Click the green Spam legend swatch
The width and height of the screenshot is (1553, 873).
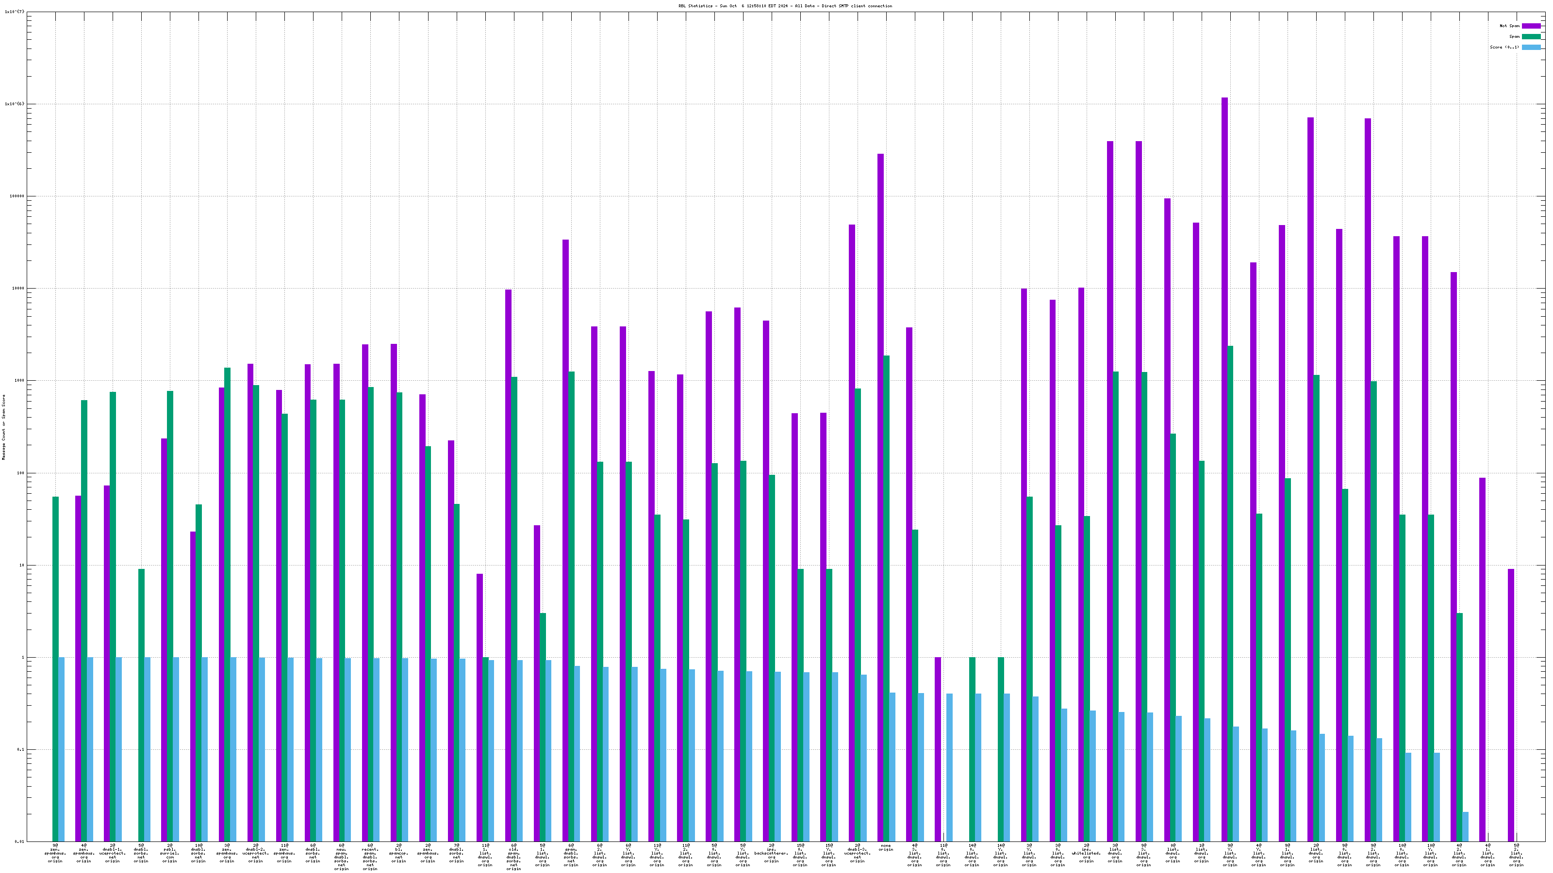tap(1531, 37)
